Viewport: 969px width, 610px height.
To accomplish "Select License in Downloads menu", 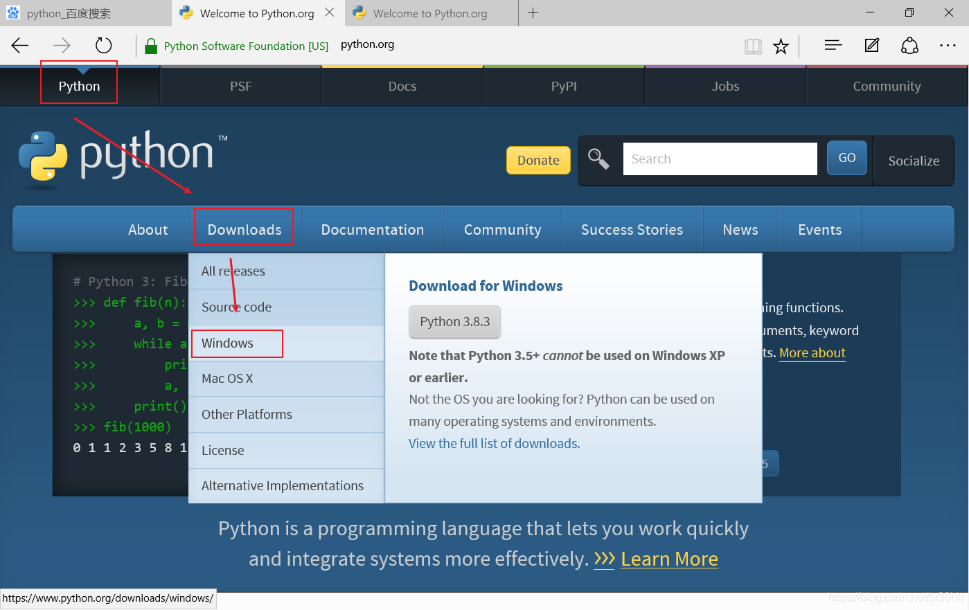I will coord(286,451).
